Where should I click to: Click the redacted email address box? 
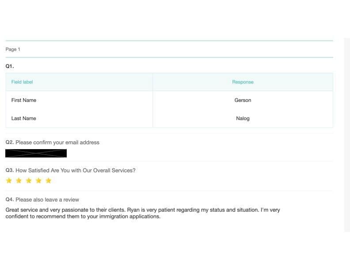[36, 153]
